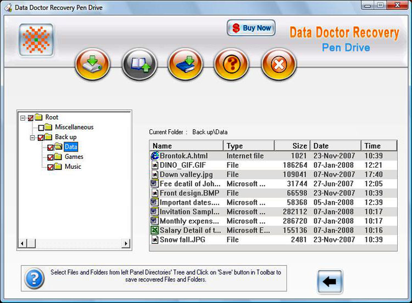Click the open book load log icon
Image resolution: width=412 pixels, height=303 pixels.
[x=139, y=64]
